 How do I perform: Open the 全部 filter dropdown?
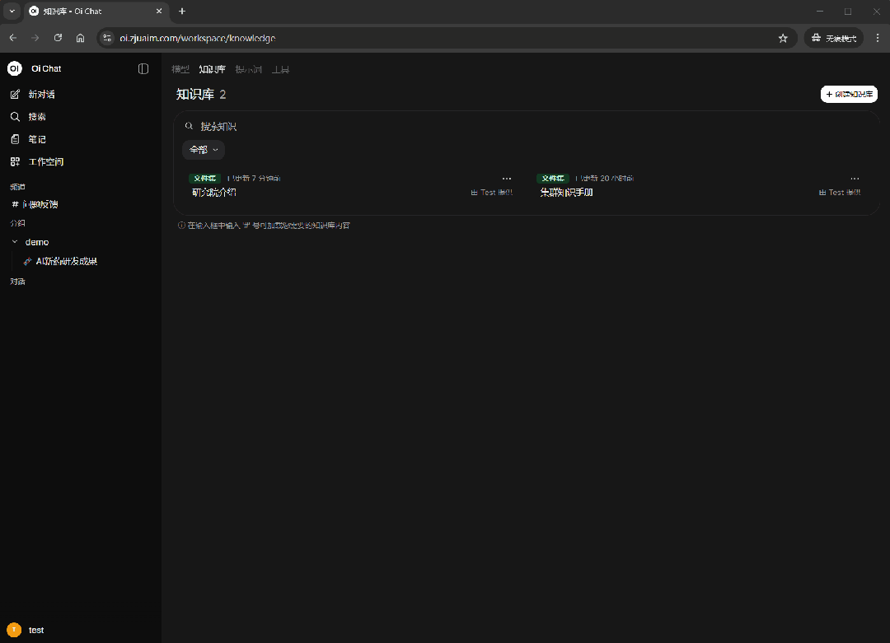click(204, 150)
